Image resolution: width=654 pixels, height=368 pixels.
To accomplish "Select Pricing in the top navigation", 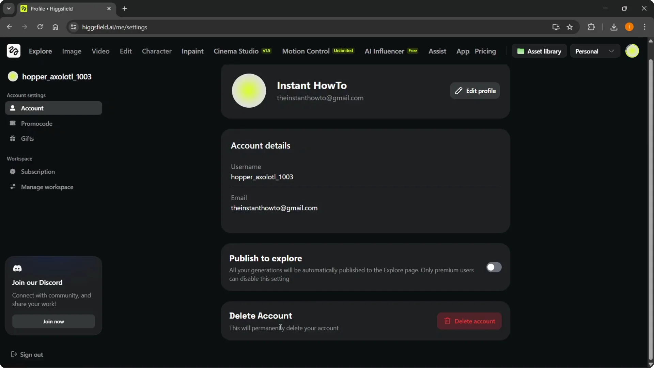I will point(485,51).
